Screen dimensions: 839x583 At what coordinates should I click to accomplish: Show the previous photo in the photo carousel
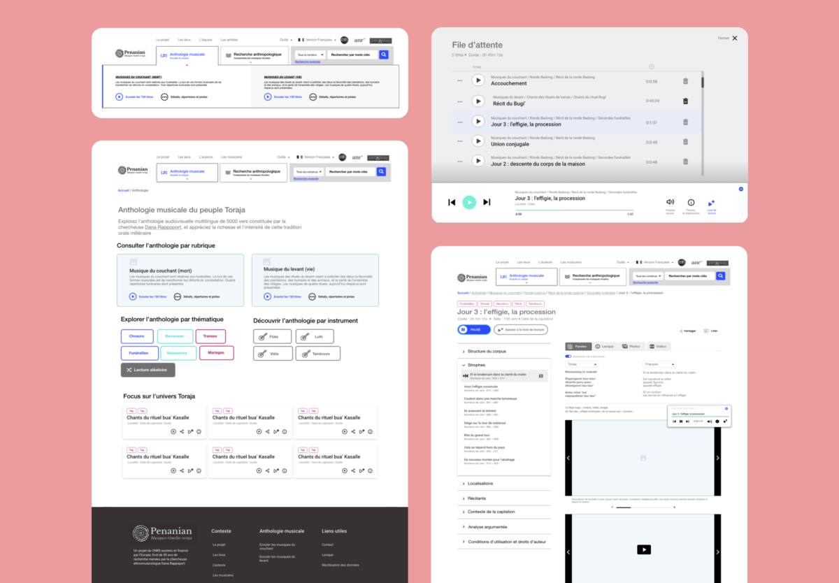pos(568,458)
